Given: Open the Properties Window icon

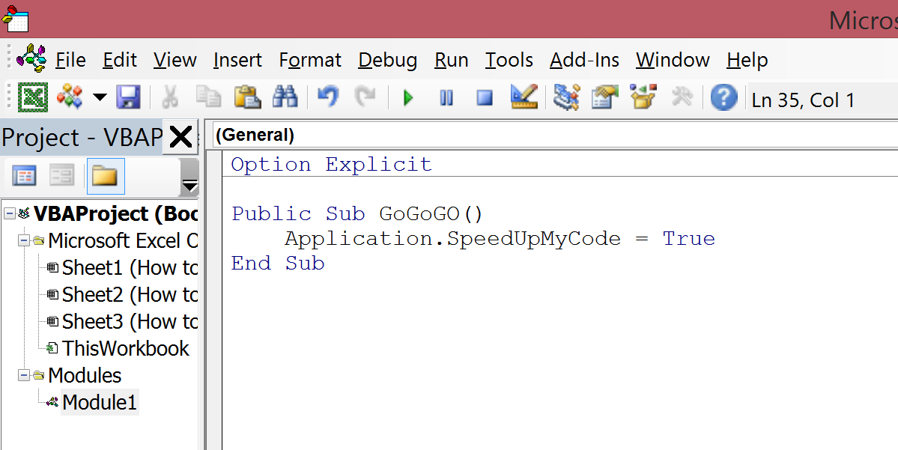Looking at the screenshot, I should pyautogui.click(x=604, y=97).
